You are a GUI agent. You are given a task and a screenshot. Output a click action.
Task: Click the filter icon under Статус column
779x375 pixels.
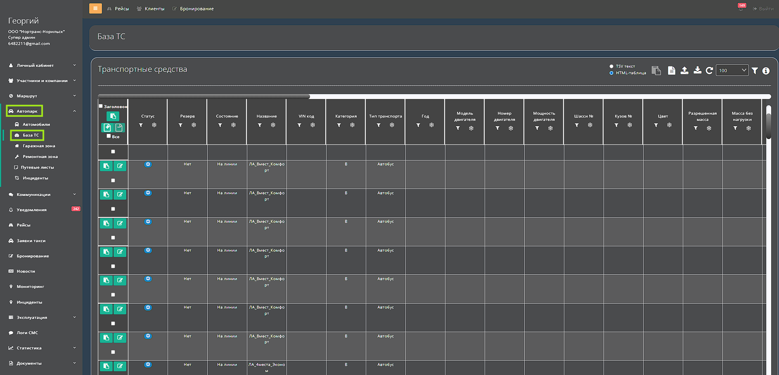(x=141, y=125)
